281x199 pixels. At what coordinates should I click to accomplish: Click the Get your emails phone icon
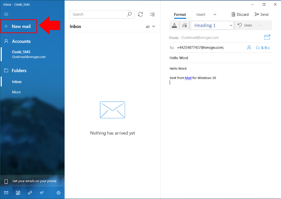pos(6,181)
